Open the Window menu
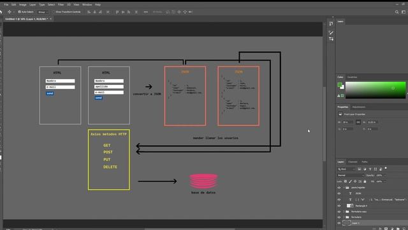This screenshot has width=408, height=230. [x=87, y=4]
